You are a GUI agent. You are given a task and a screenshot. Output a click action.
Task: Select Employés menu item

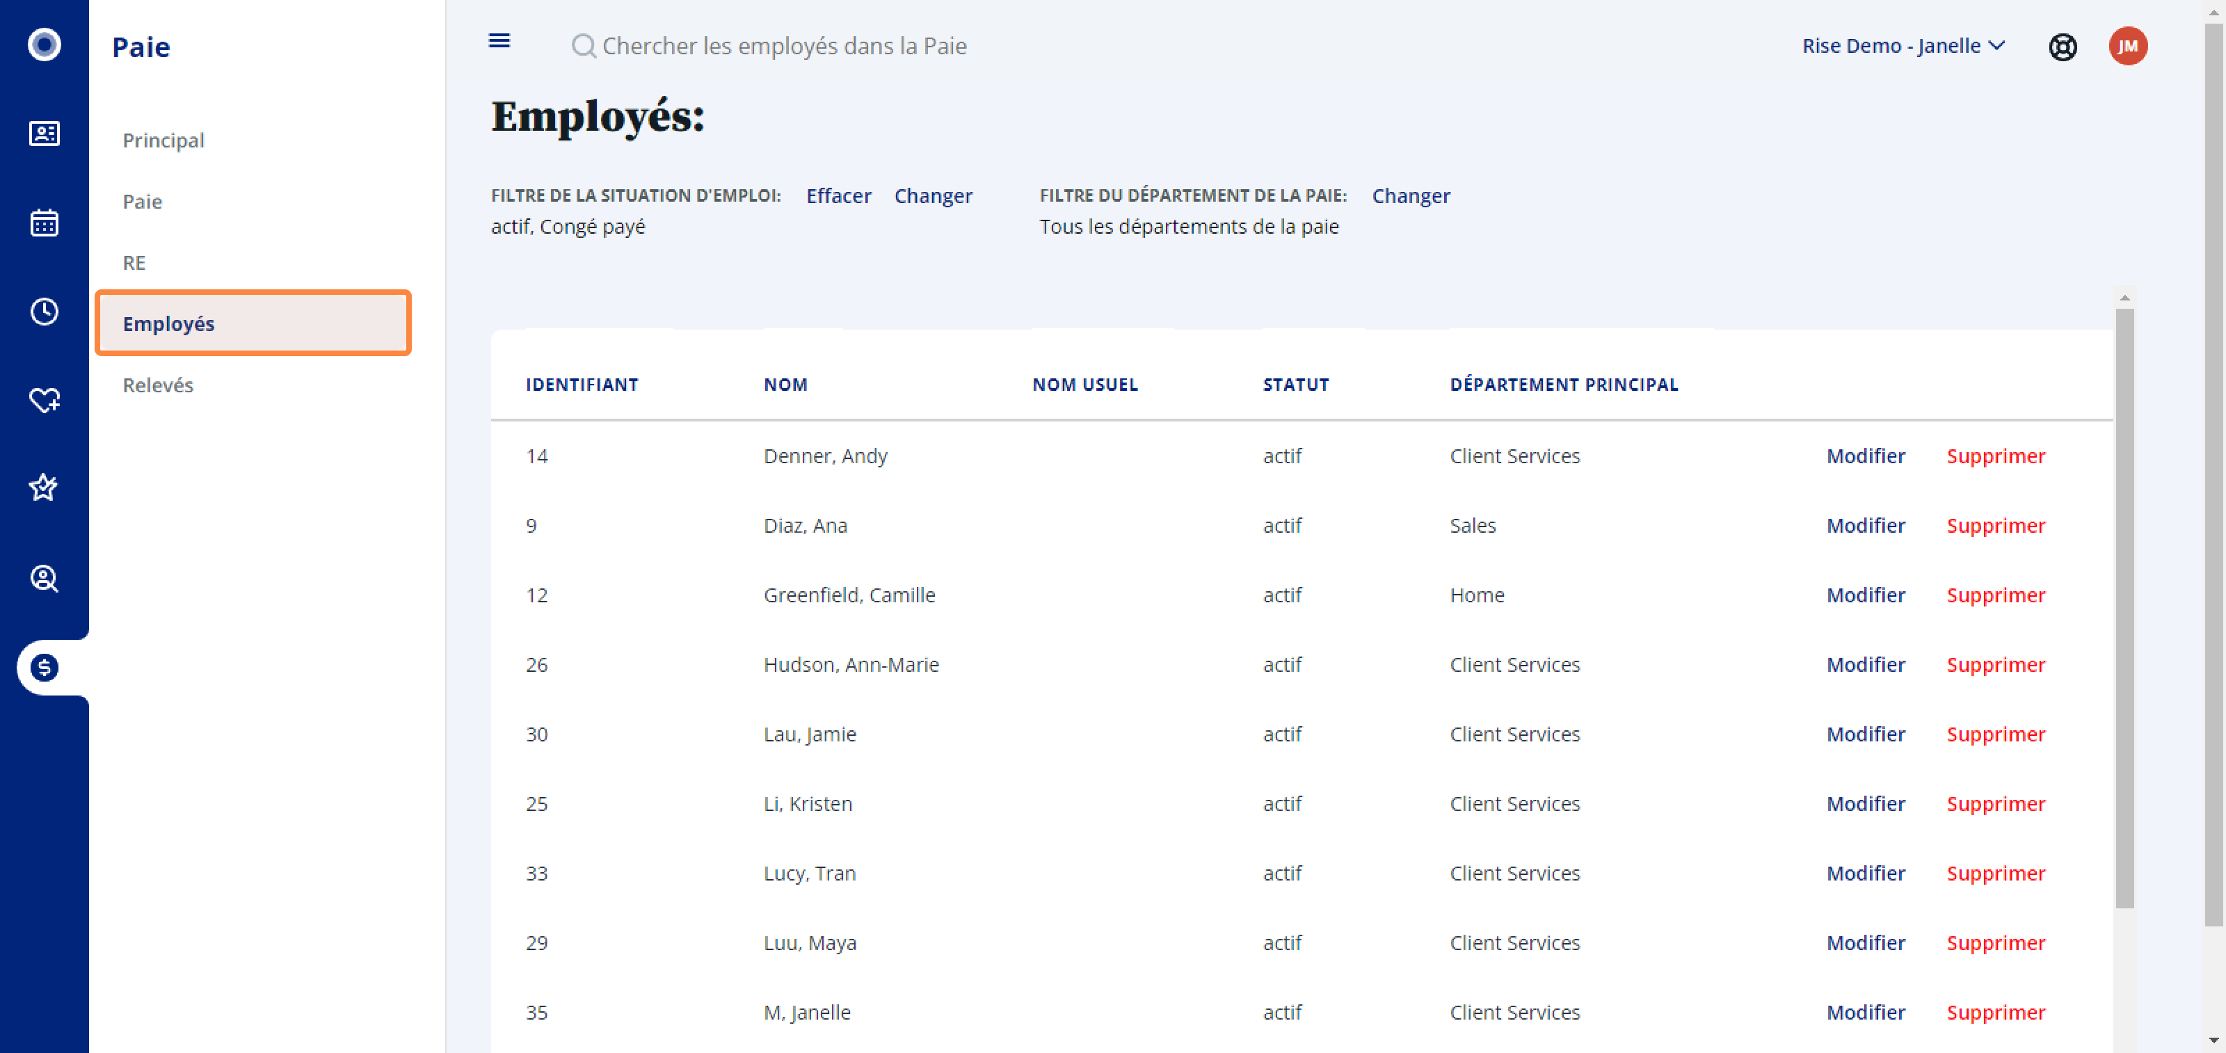click(x=253, y=323)
